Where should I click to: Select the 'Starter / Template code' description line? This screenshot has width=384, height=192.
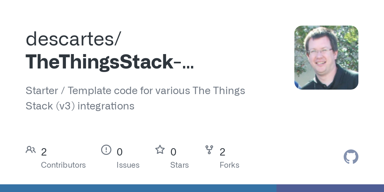[135, 91]
